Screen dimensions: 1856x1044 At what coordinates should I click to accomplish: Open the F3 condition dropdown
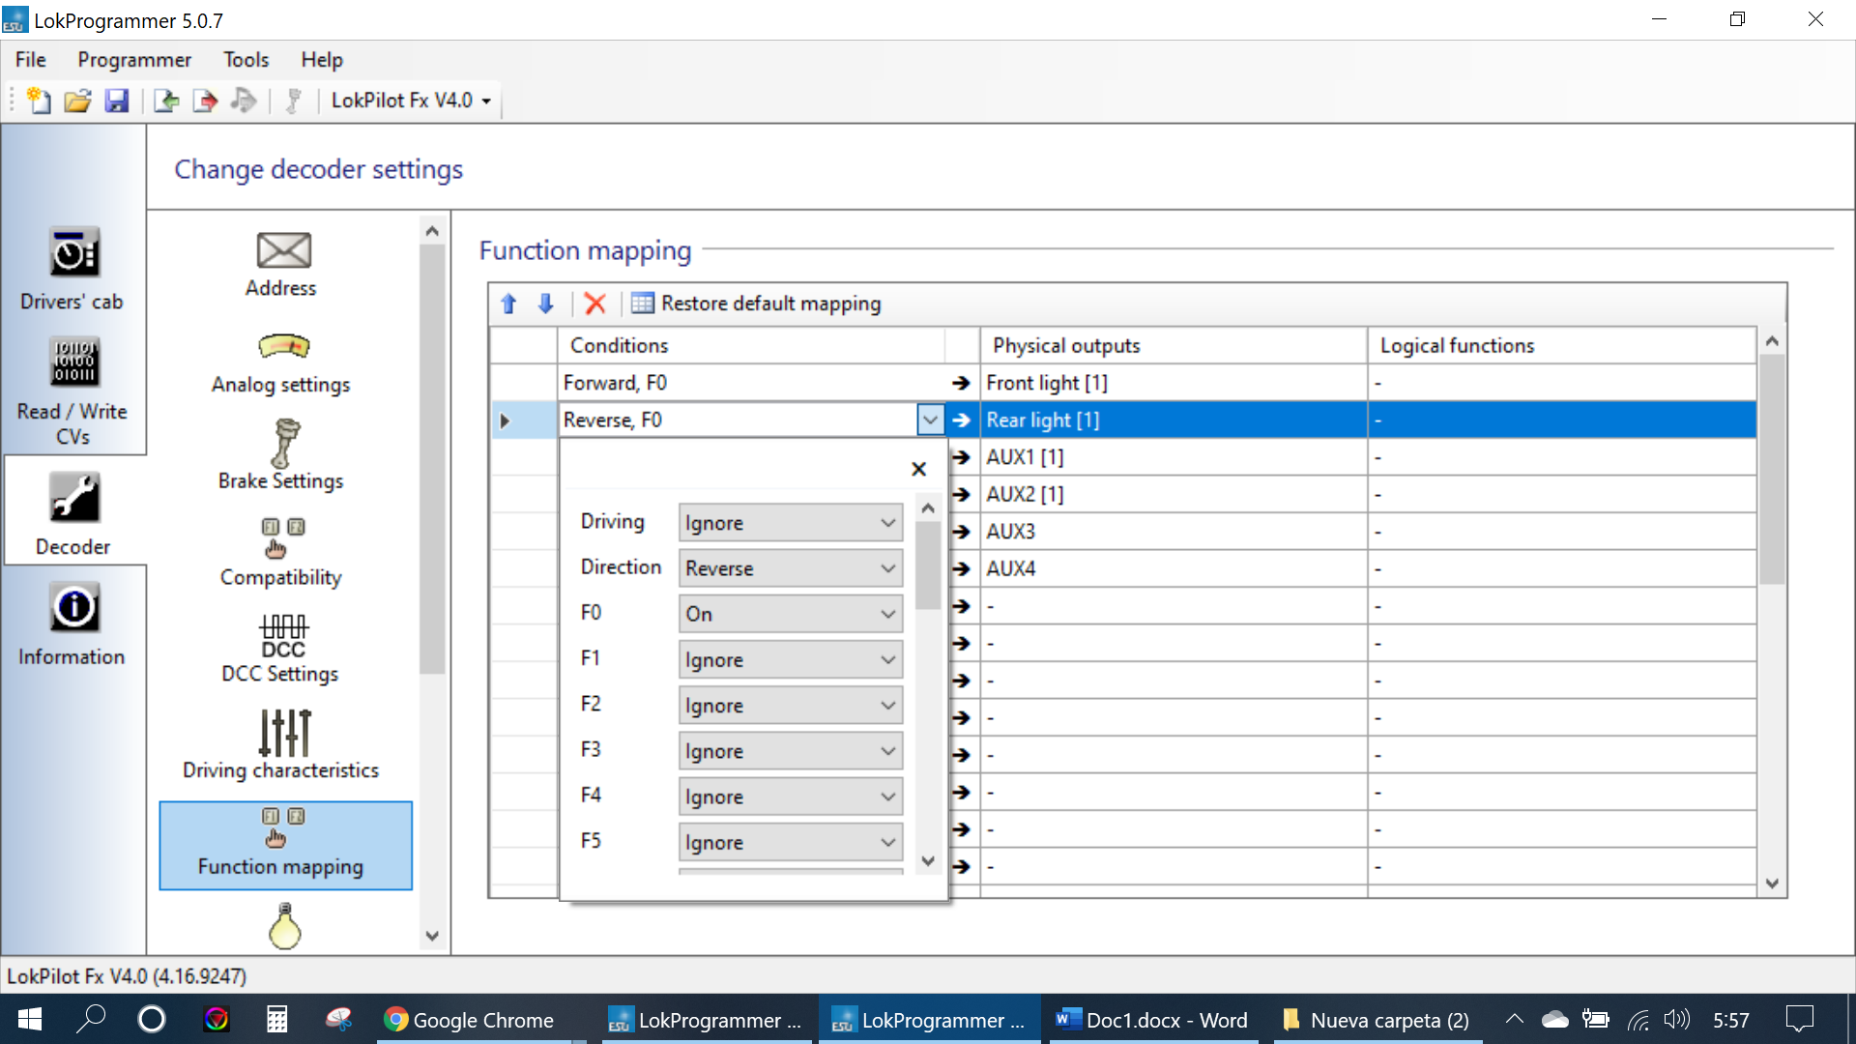791,751
